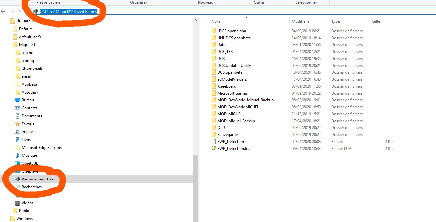Click the Data folder icon
Viewport: 436px width, 222px height.
coord(213,45)
